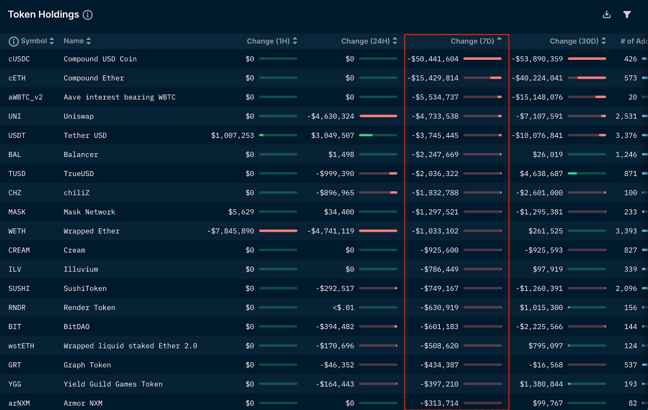Select the BAL symbol cell
The height and width of the screenshot is (410, 648).
coord(15,155)
